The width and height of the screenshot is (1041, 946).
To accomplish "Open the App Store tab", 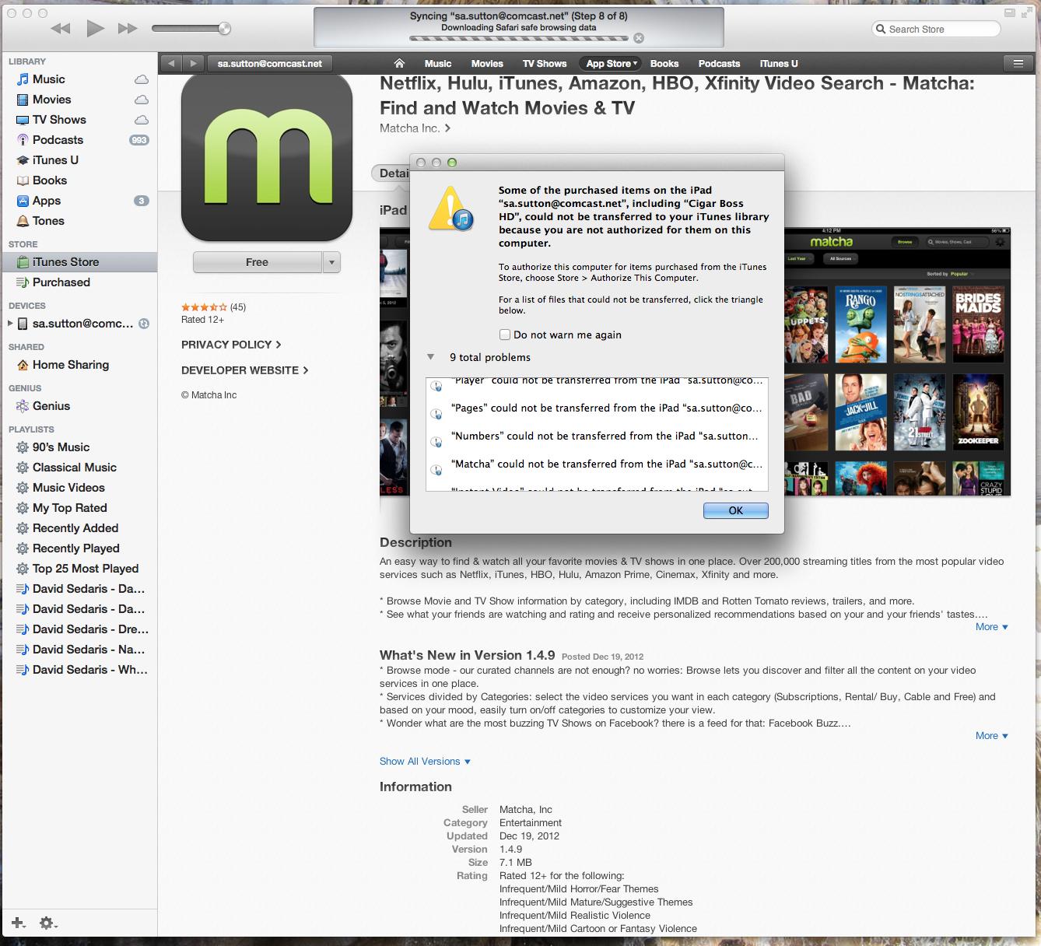I will (612, 64).
